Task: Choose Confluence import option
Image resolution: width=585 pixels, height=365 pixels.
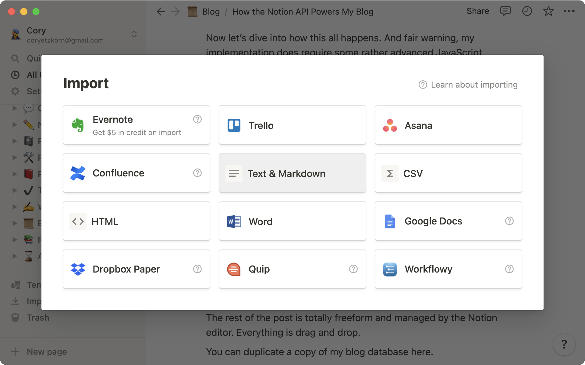Action: point(136,173)
